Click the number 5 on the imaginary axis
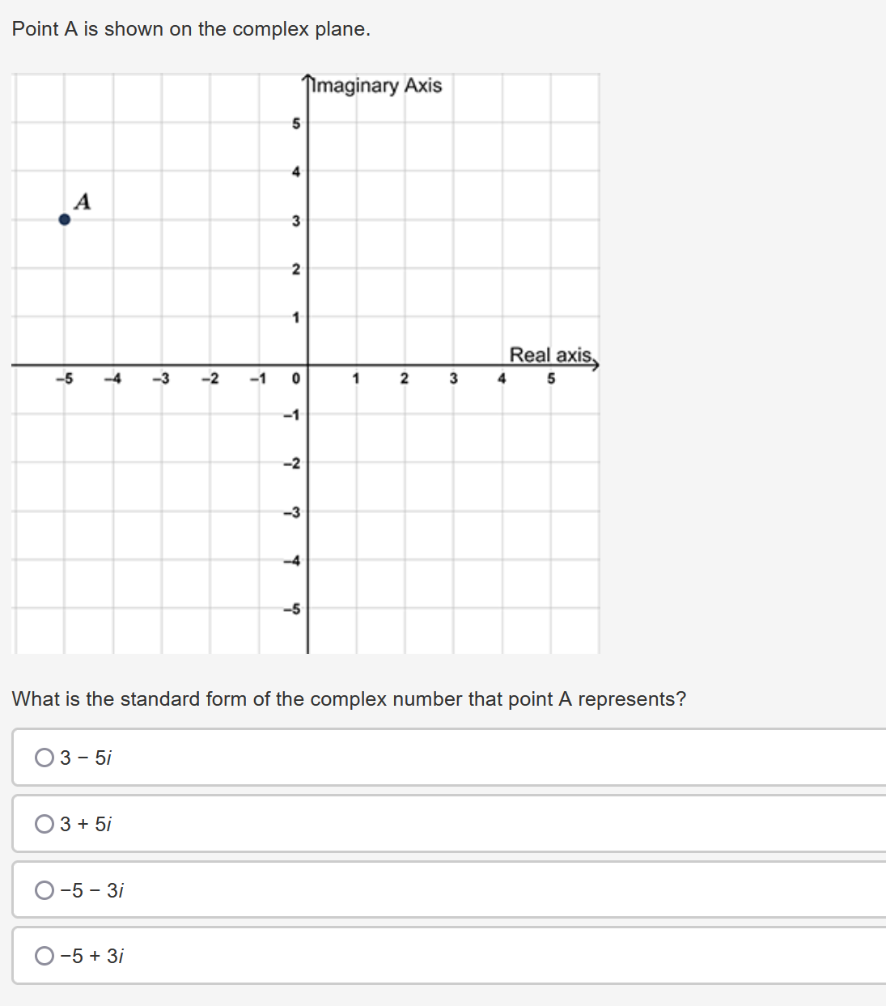Viewport: 886px width, 1006px height. tap(296, 123)
